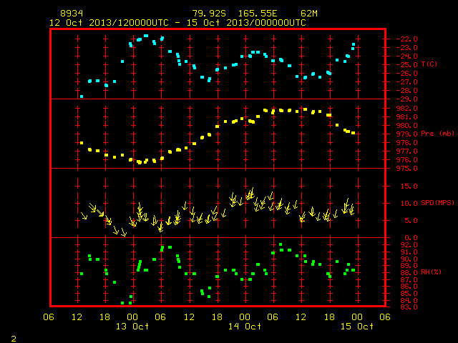This screenshot has width=458, height=343.
Task: Click the number 2 in bottom-left corner
Action: pyautogui.click(x=14, y=339)
